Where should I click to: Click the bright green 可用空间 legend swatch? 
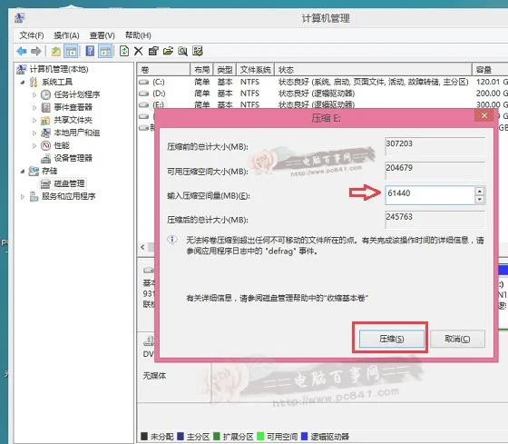coord(260,436)
